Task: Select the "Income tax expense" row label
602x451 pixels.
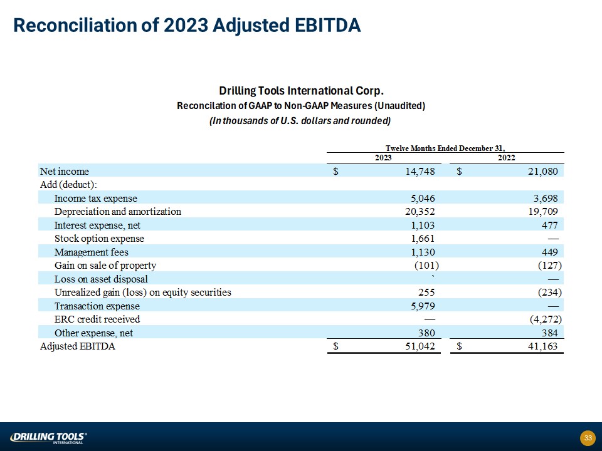Action: 95,199
